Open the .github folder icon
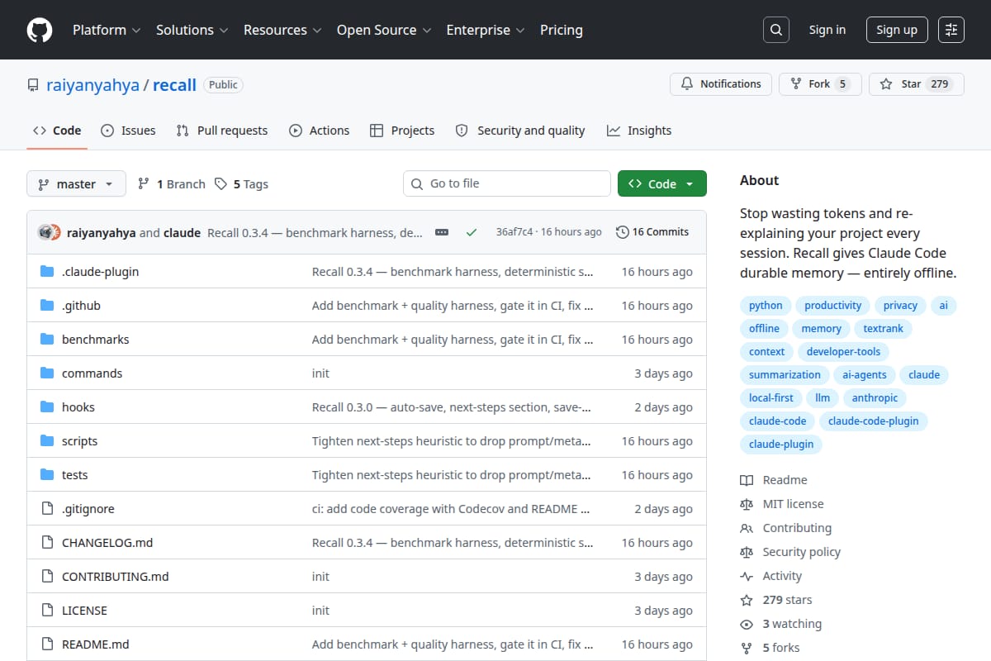Screen dimensions: 991x661 47,306
